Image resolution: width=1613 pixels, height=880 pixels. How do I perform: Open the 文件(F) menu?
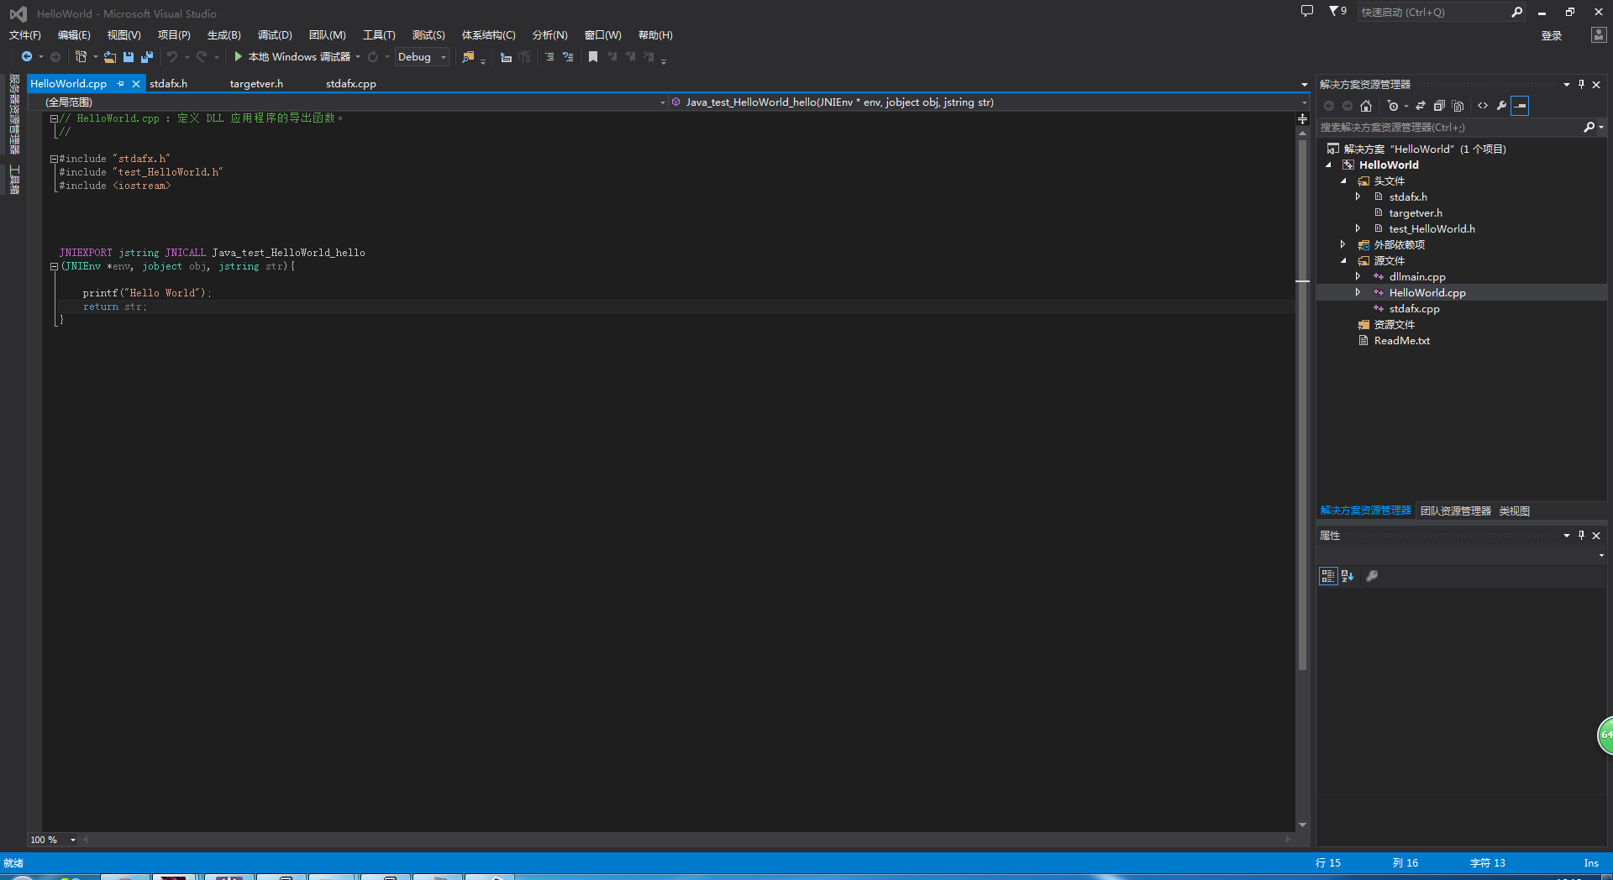coord(25,35)
